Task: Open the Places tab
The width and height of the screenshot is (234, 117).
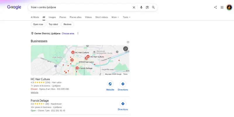Action: click(63, 17)
